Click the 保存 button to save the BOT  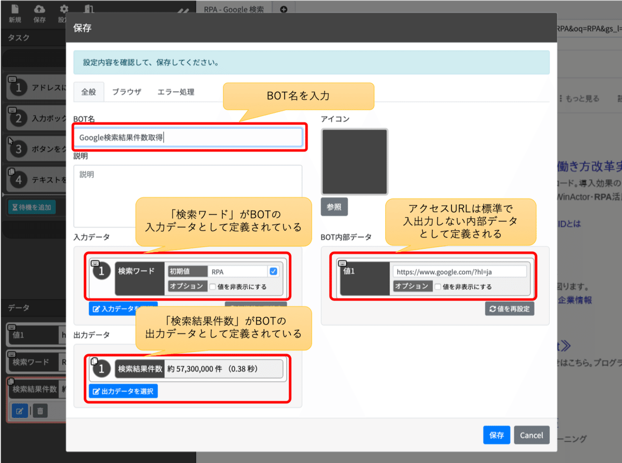click(496, 435)
